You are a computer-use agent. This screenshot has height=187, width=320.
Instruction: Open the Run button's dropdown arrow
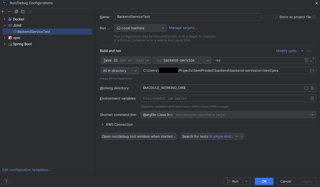[x=247, y=181]
